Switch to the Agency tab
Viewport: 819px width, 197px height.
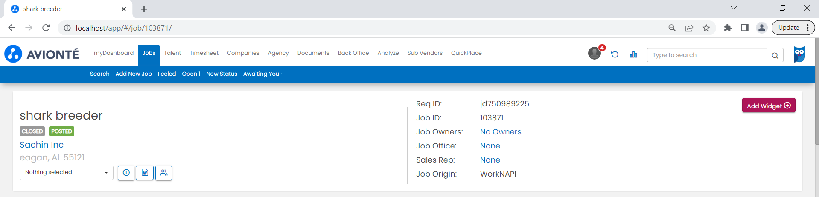point(278,53)
